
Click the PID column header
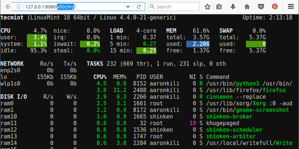point(141,77)
